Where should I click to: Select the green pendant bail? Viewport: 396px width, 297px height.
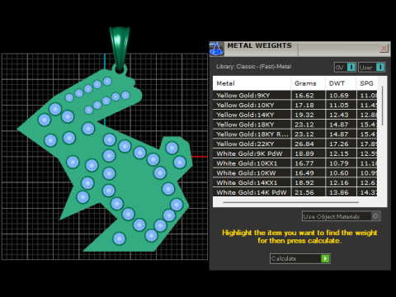[120, 48]
